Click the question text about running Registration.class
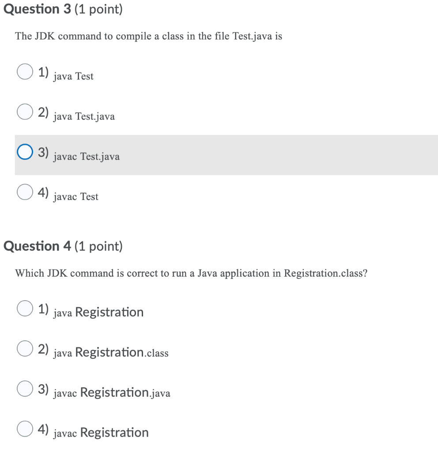The image size is (438, 452). [x=191, y=273]
